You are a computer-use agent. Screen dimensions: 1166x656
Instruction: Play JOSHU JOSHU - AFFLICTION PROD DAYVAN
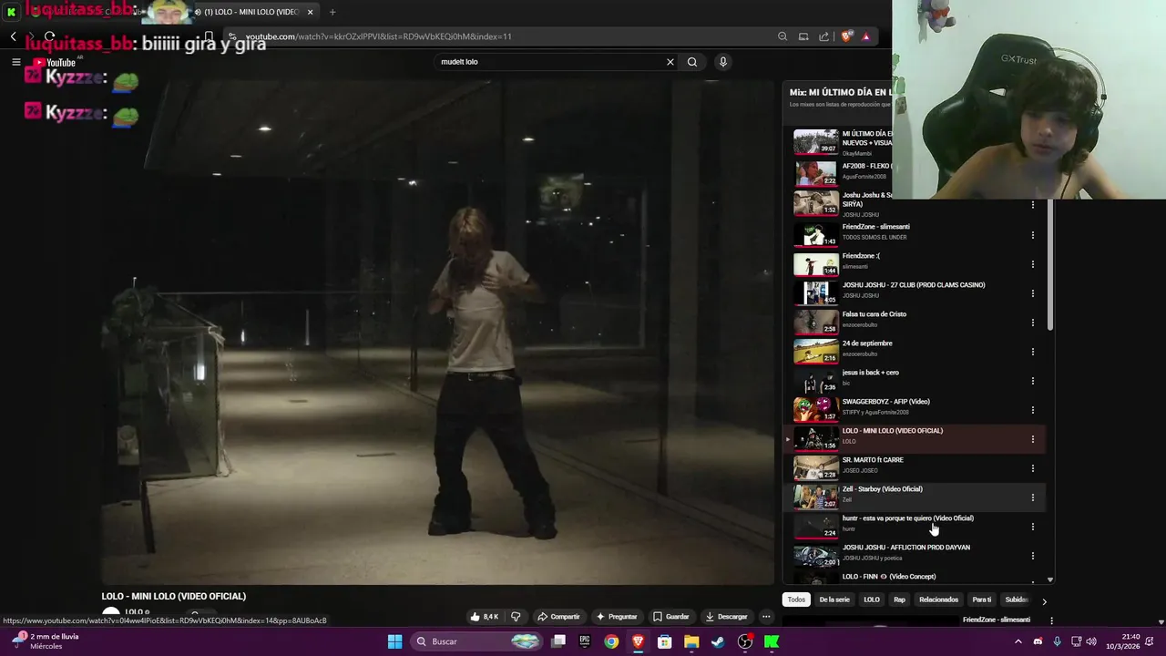coord(906,548)
